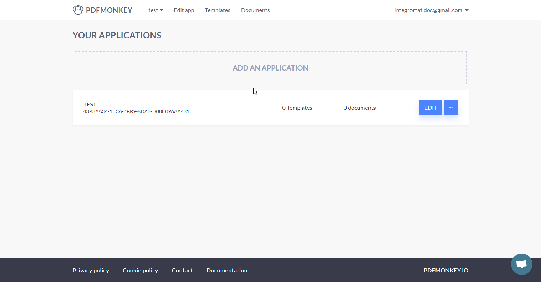Click the Your Applications heading
The height and width of the screenshot is (282, 541).
[x=117, y=35]
